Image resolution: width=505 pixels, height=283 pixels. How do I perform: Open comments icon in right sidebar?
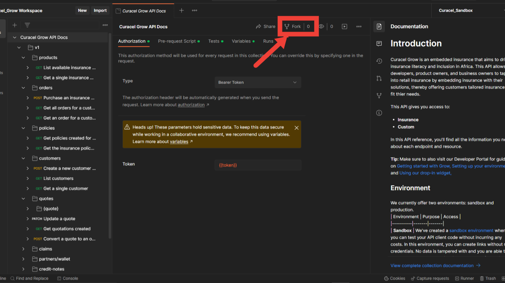coord(379,44)
